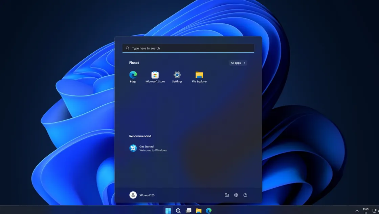379x214 pixels.
Task: Click the Pinned section heading
Action: click(134, 63)
